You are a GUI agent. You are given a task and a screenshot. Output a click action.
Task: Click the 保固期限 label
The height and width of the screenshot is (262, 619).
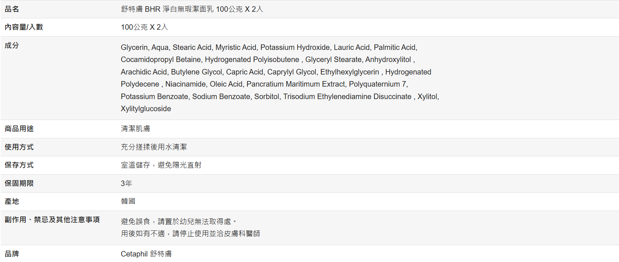(19, 183)
